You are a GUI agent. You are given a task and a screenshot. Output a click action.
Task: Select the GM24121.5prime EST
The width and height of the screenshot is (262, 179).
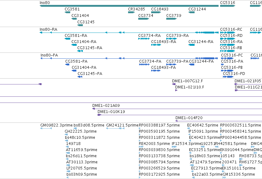(x=115, y=128)
